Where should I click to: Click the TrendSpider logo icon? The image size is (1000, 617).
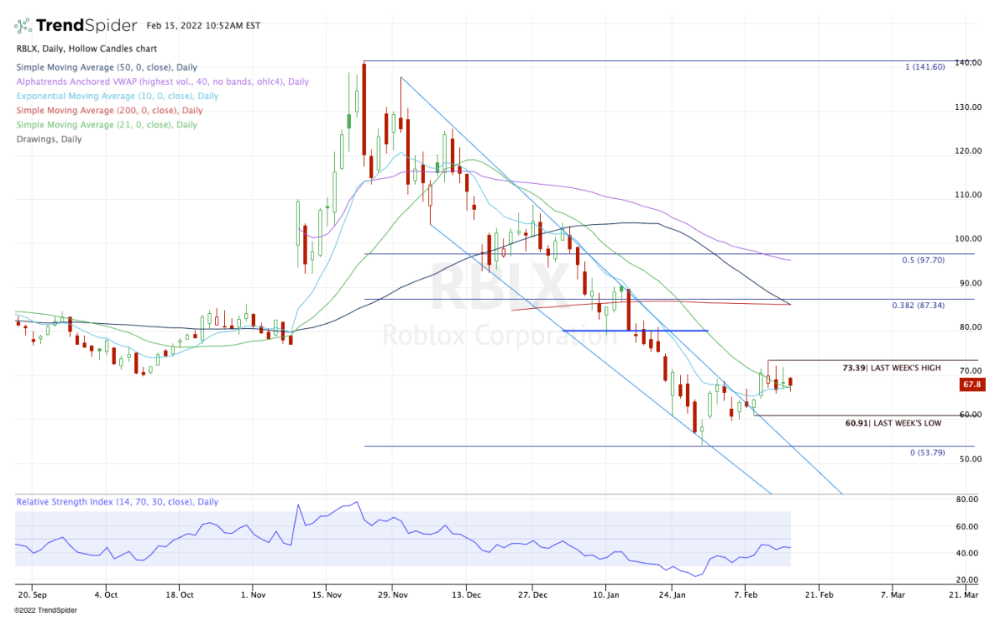[x=22, y=26]
